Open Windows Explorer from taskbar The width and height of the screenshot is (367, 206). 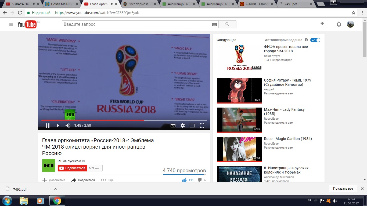click(24, 201)
